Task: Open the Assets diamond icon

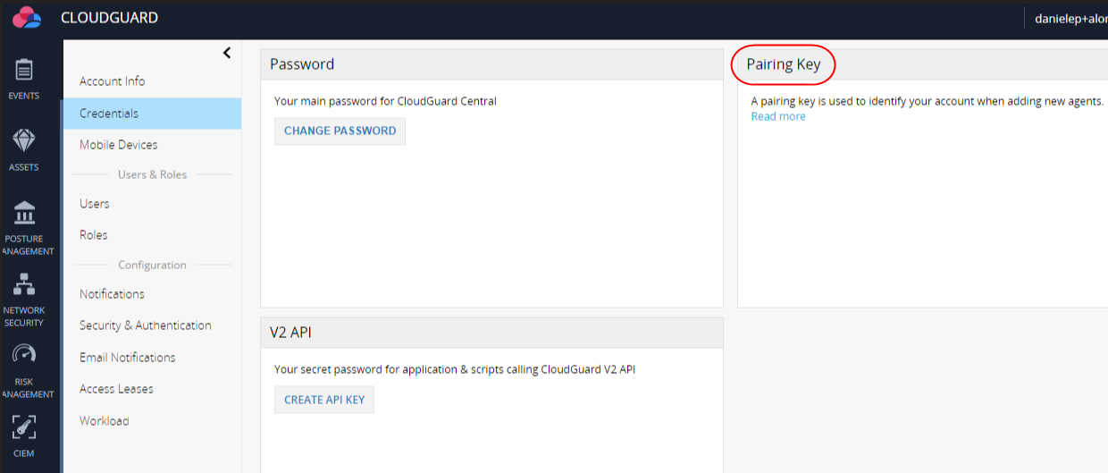Action: [x=24, y=140]
